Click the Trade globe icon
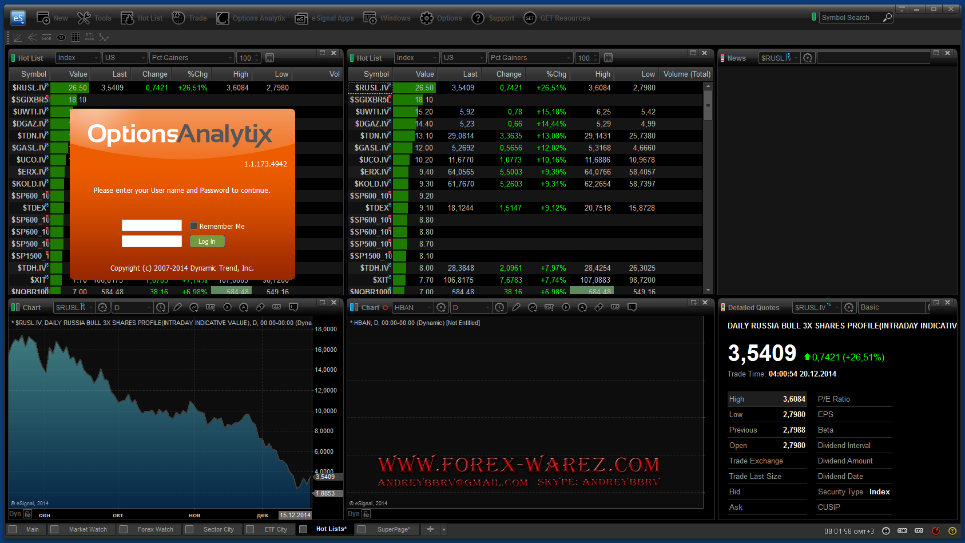This screenshot has height=543, width=965. coord(178,18)
